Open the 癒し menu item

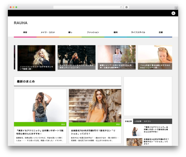[70, 32]
